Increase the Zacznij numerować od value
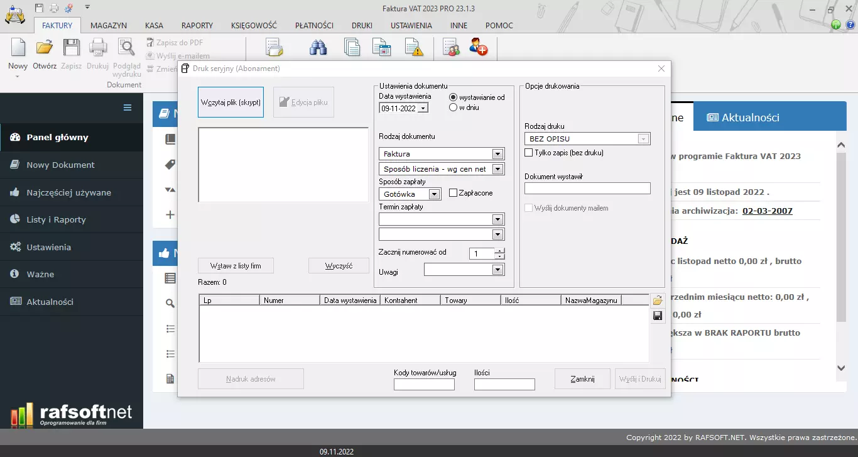 pyautogui.click(x=499, y=251)
